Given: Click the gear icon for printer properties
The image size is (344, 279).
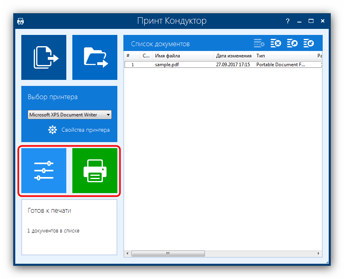Looking at the screenshot, I should point(53,130).
